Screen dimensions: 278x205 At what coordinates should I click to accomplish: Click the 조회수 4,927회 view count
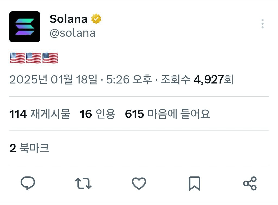197,79
